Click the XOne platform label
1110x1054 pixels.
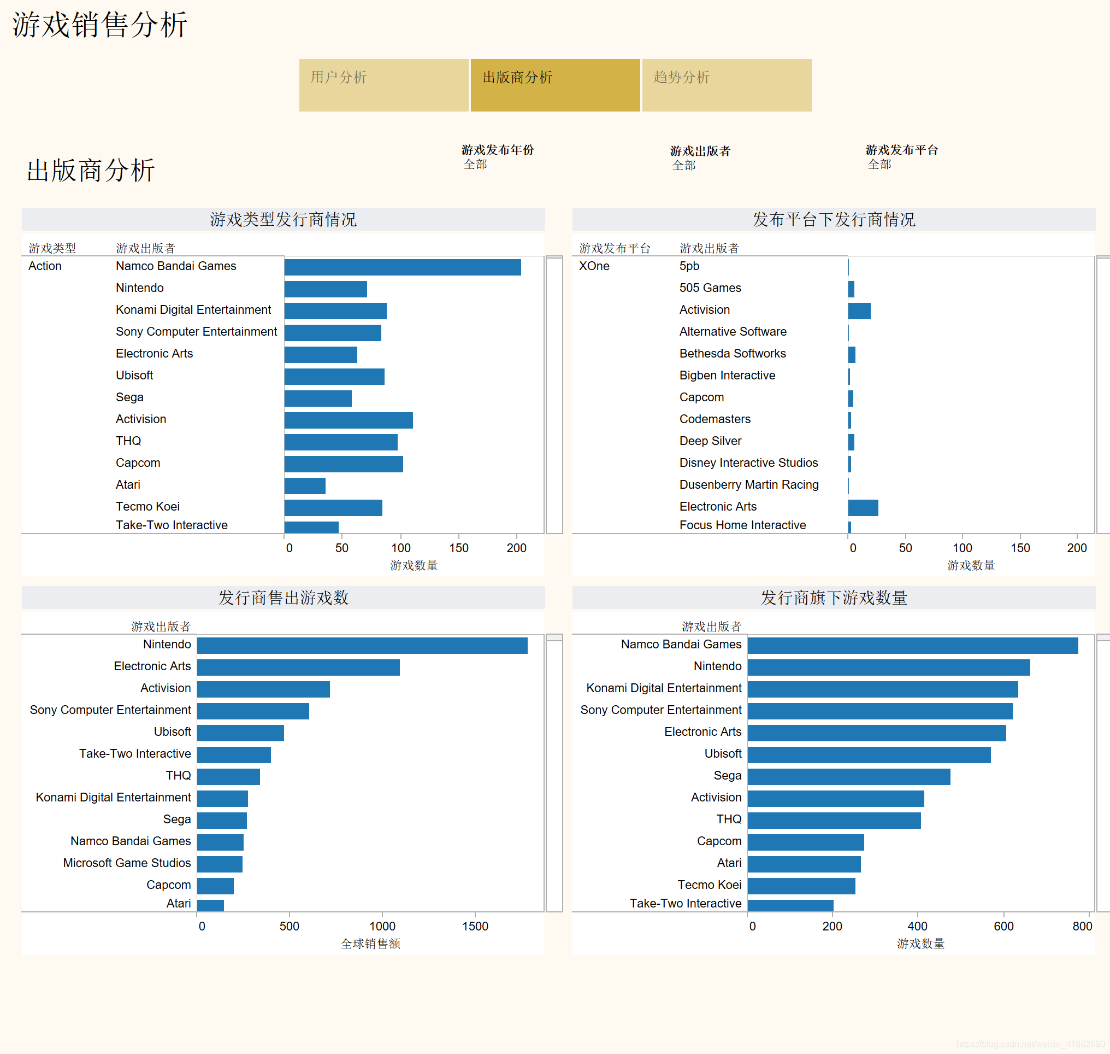(x=593, y=266)
